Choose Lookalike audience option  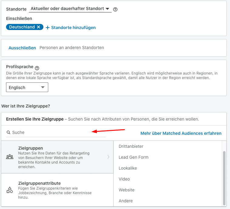[128, 168]
